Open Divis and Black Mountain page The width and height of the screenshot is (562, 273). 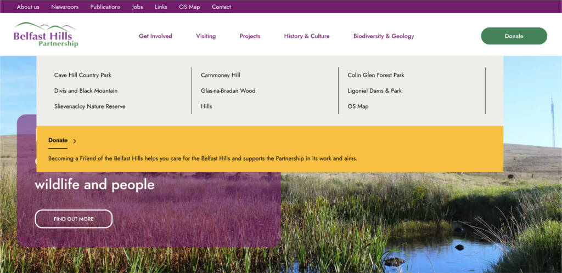pyautogui.click(x=86, y=90)
